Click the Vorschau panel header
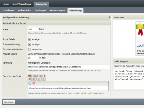The width and height of the screenshot is (144, 108). tap(128, 17)
